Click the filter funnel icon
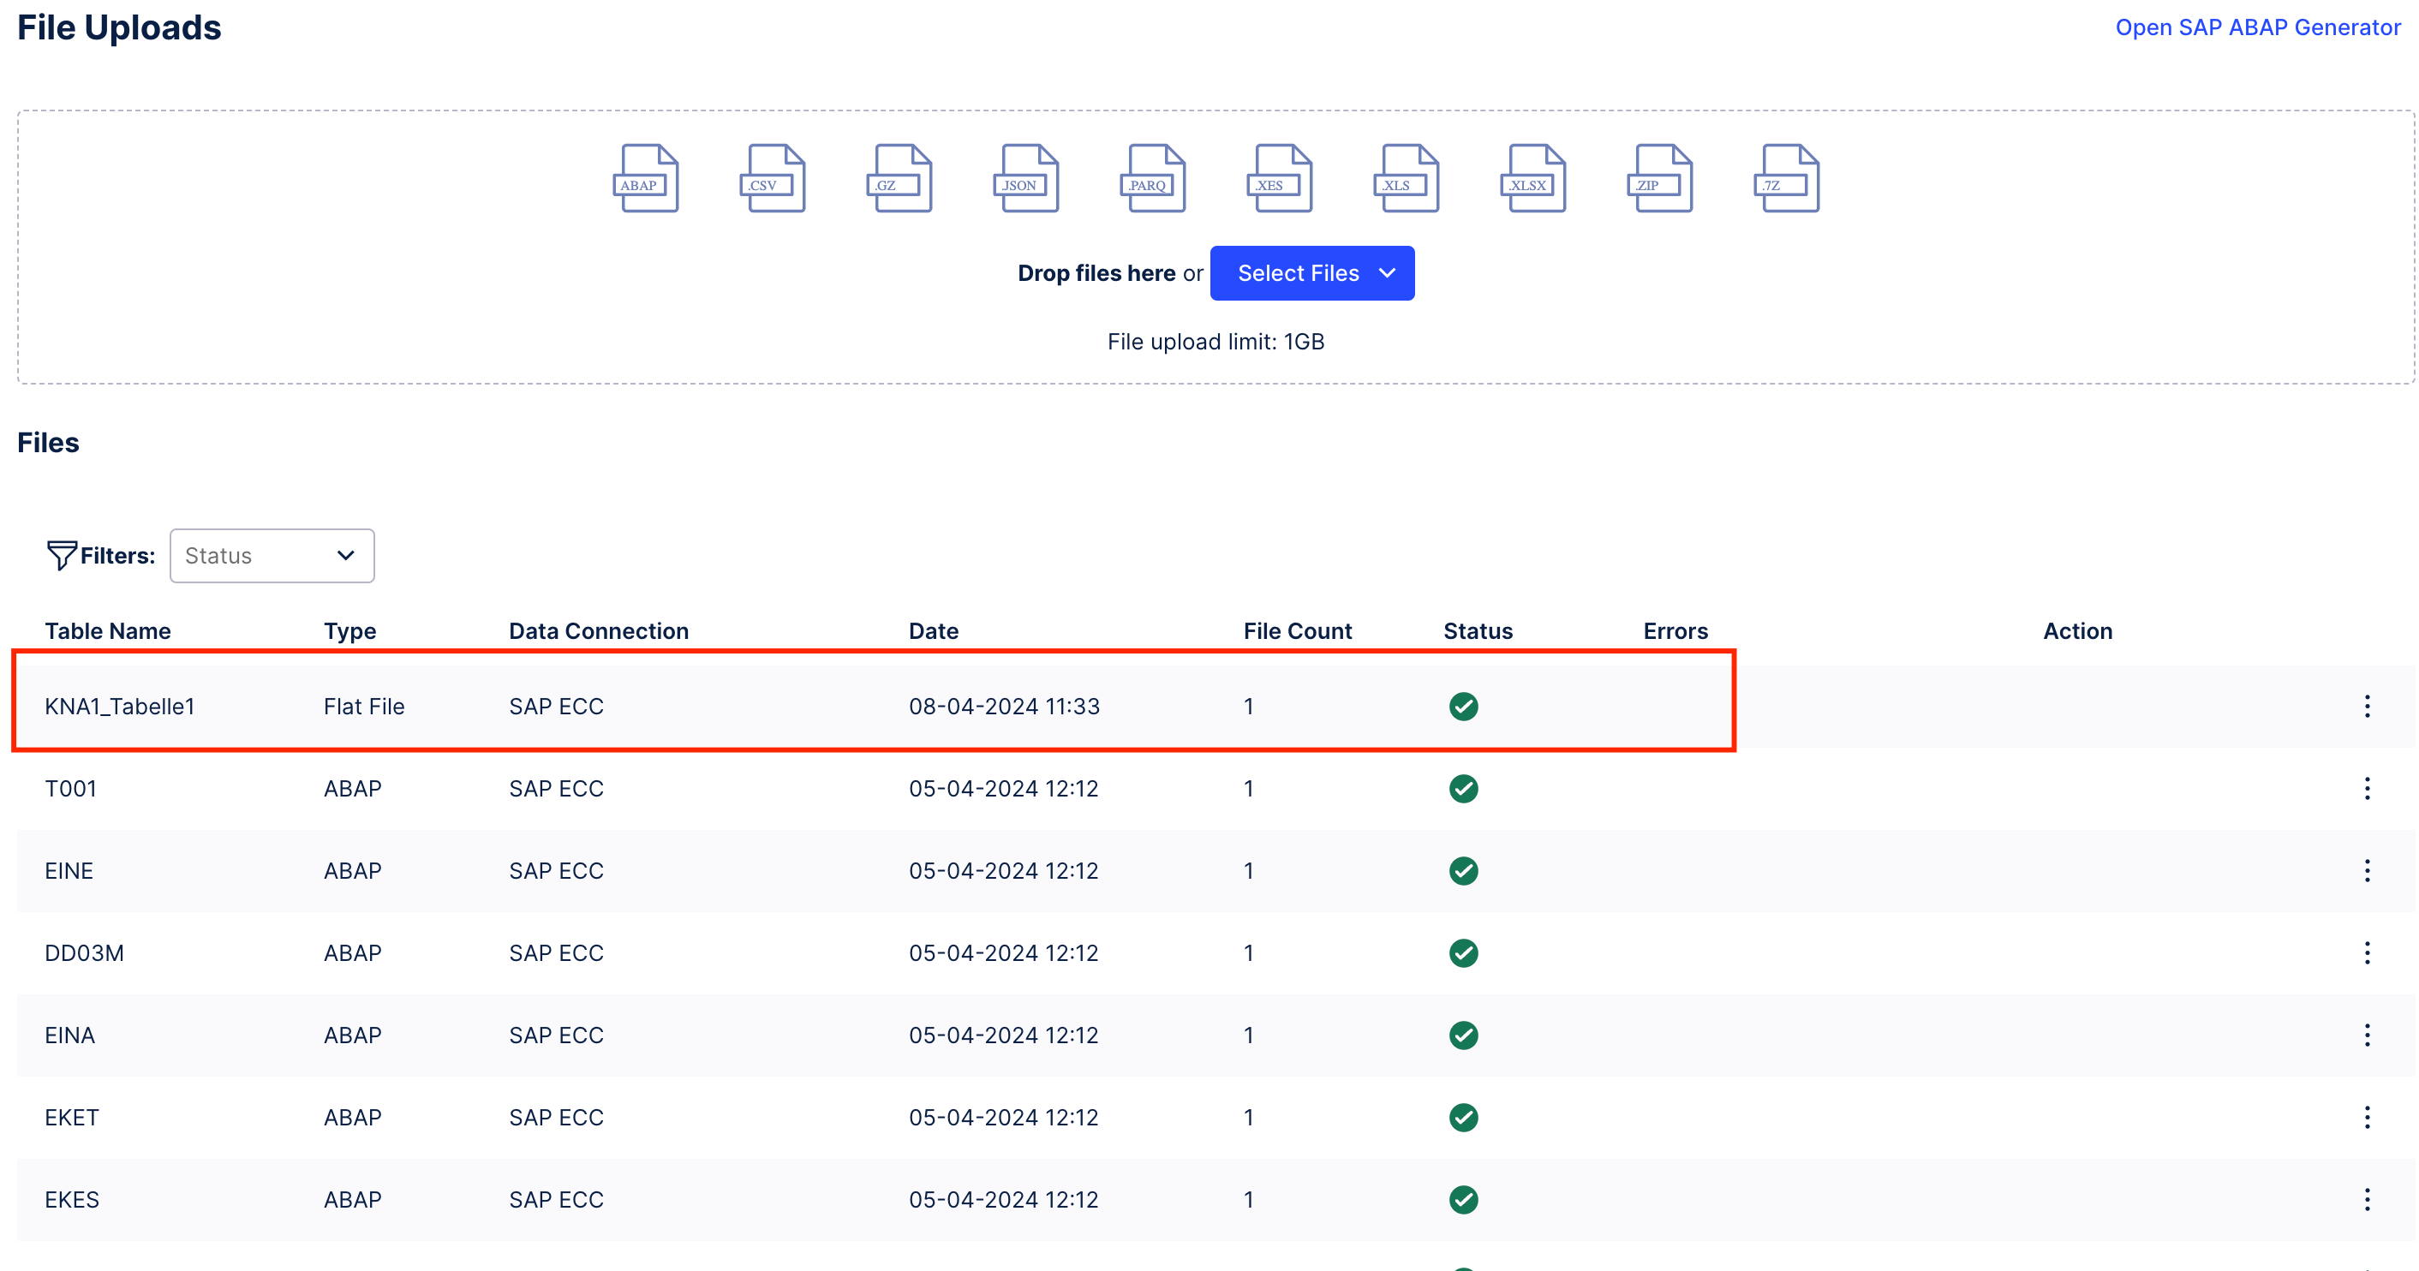Image resolution: width=2419 pixels, height=1271 pixels. [61, 556]
